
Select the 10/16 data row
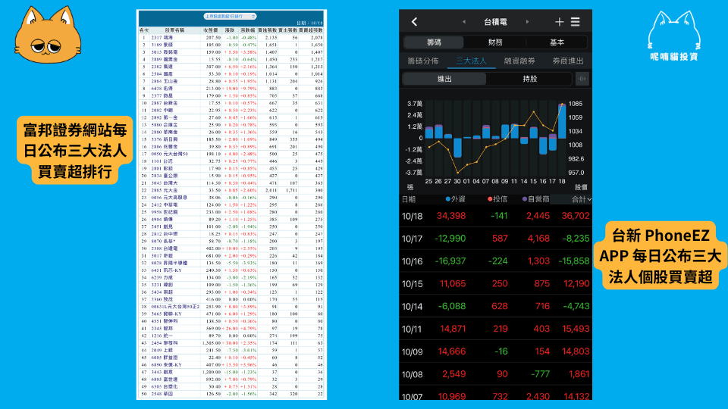pos(495,261)
